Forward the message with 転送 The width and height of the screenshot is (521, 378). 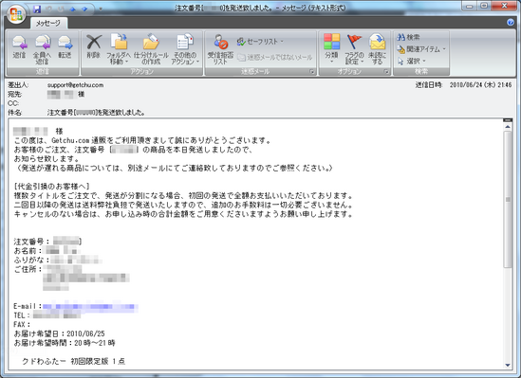(x=65, y=47)
